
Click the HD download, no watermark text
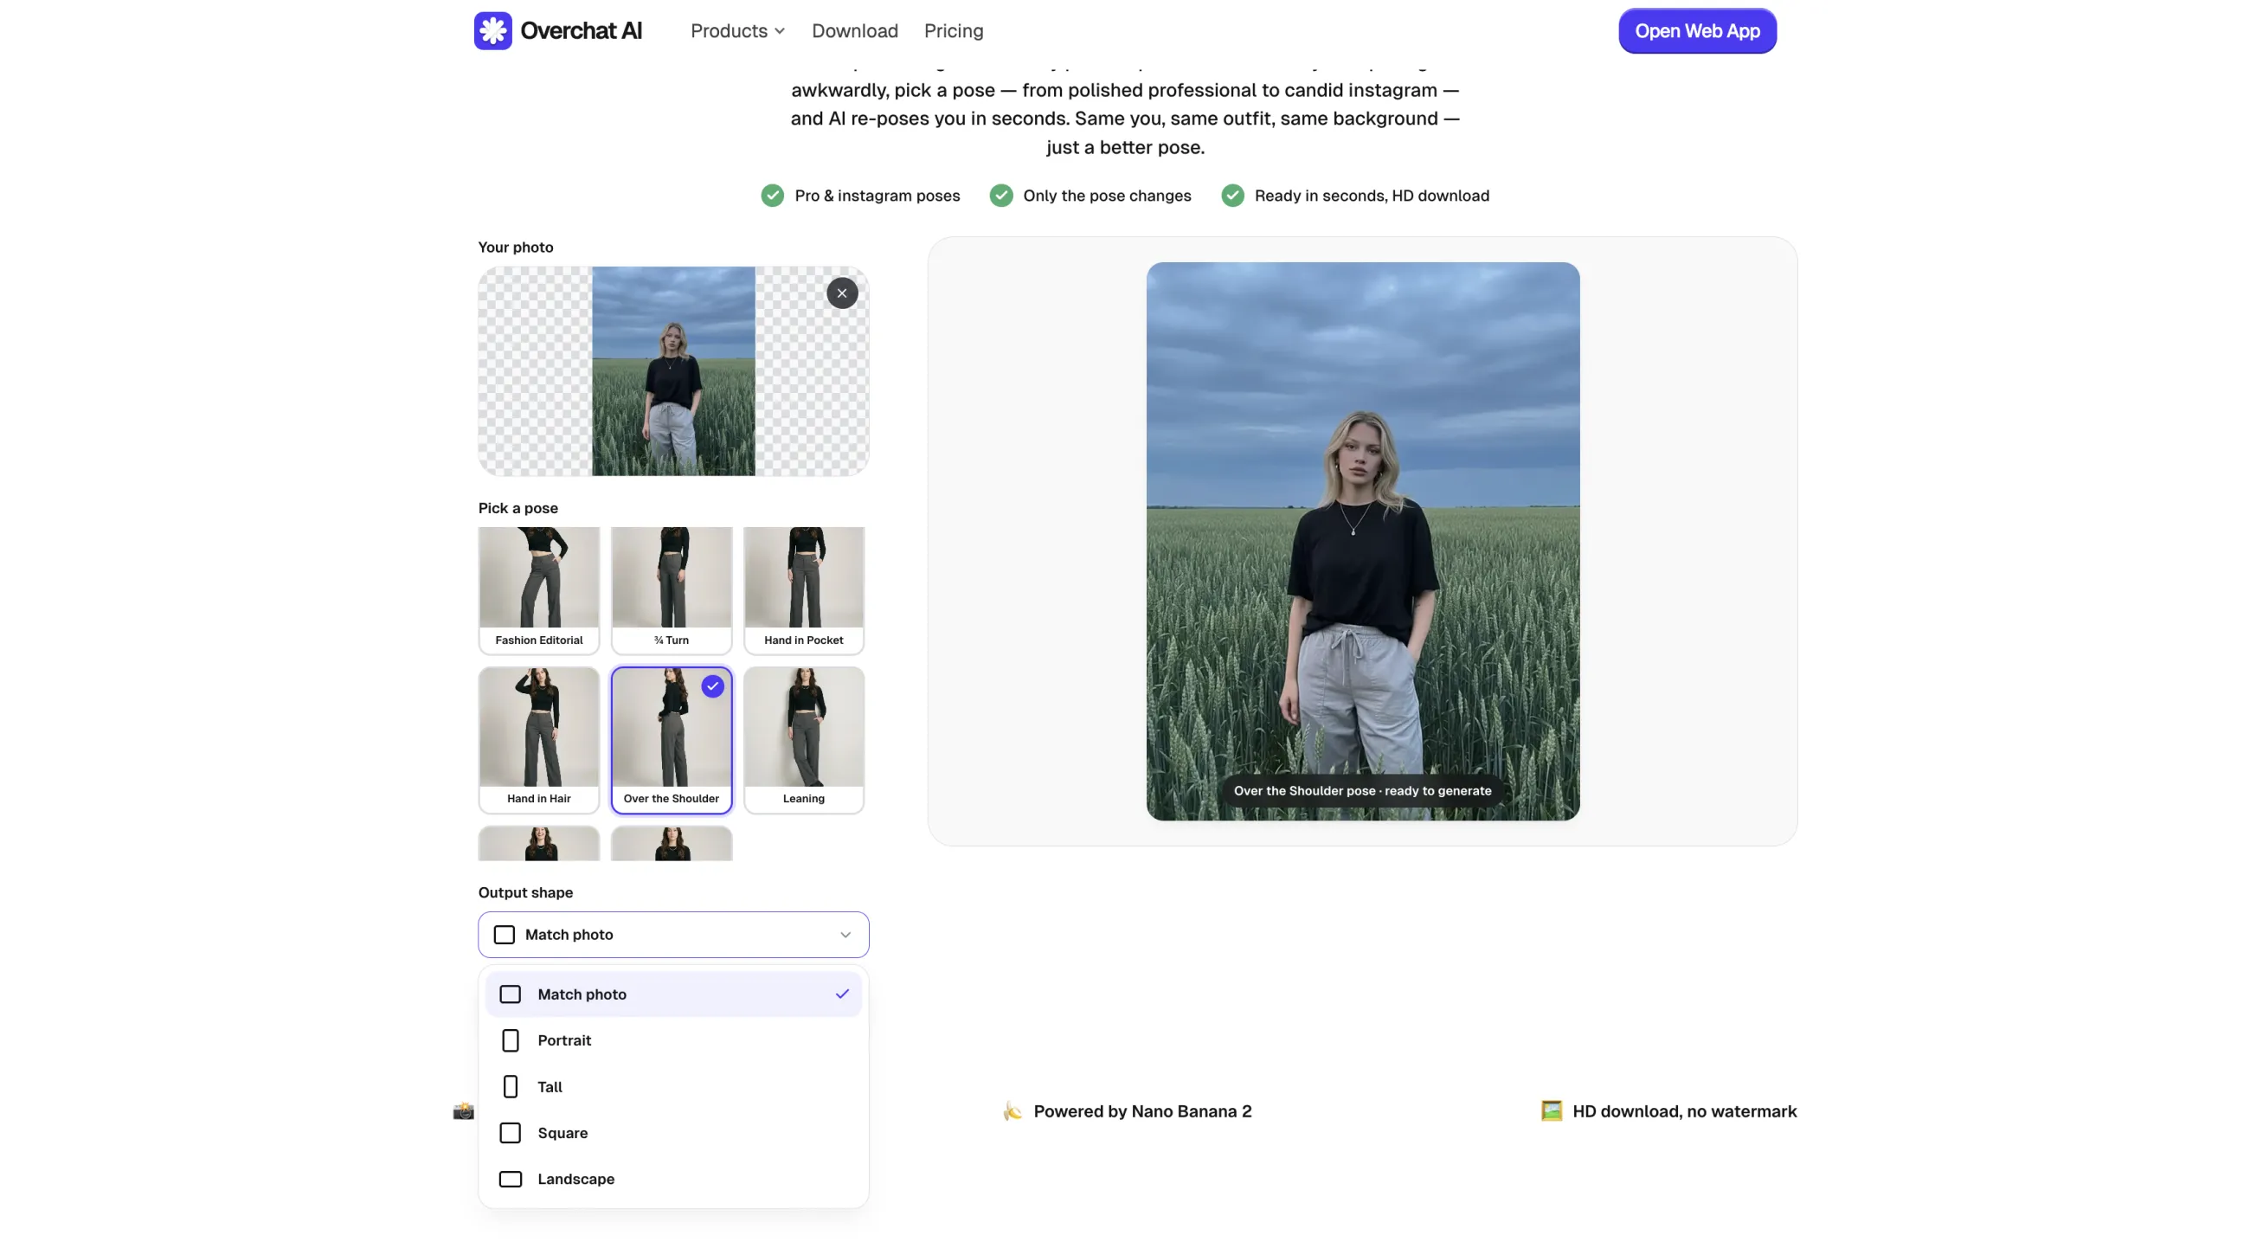click(x=1684, y=1111)
